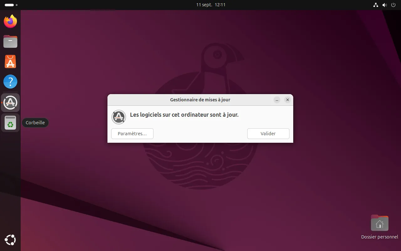The width and height of the screenshot is (401, 251).
Task: Open the Corbeille trash dock icon
Action: 10,123
